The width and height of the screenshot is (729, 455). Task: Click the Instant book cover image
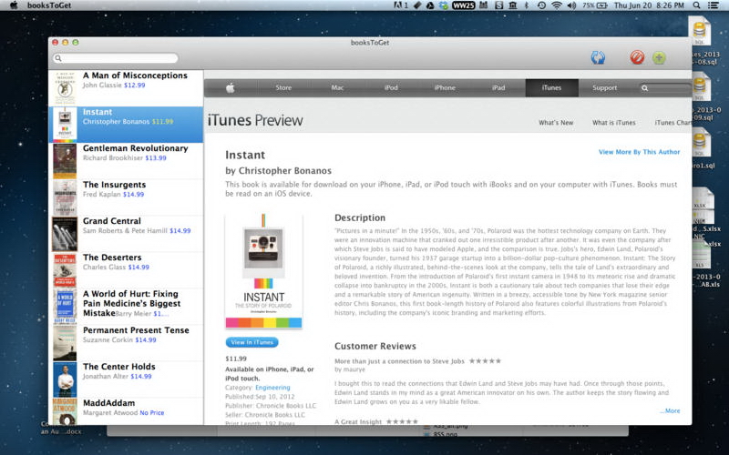pyautogui.click(x=263, y=271)
